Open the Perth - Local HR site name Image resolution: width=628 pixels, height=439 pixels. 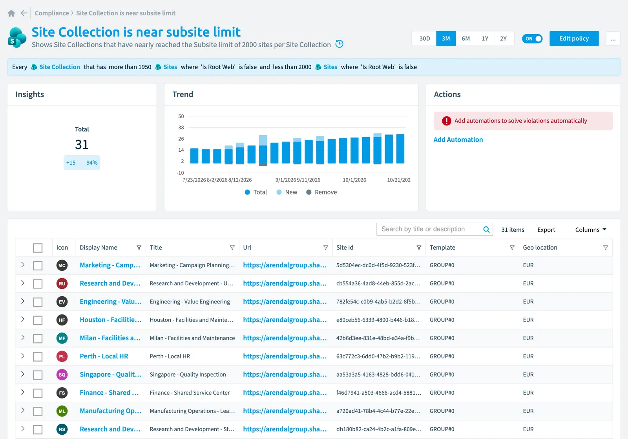coord(104,356)
